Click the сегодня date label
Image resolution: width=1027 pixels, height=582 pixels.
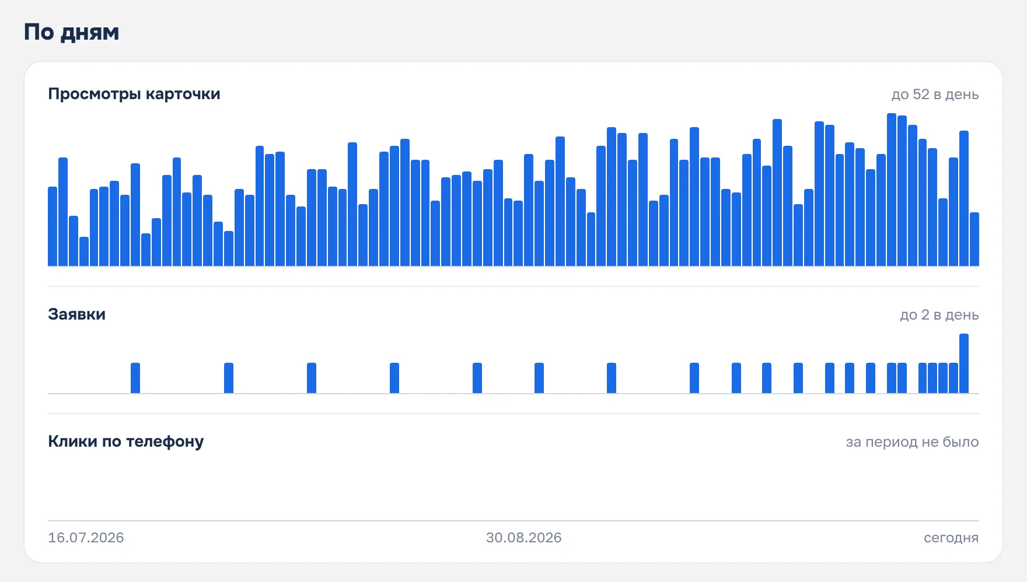point(951,538)
